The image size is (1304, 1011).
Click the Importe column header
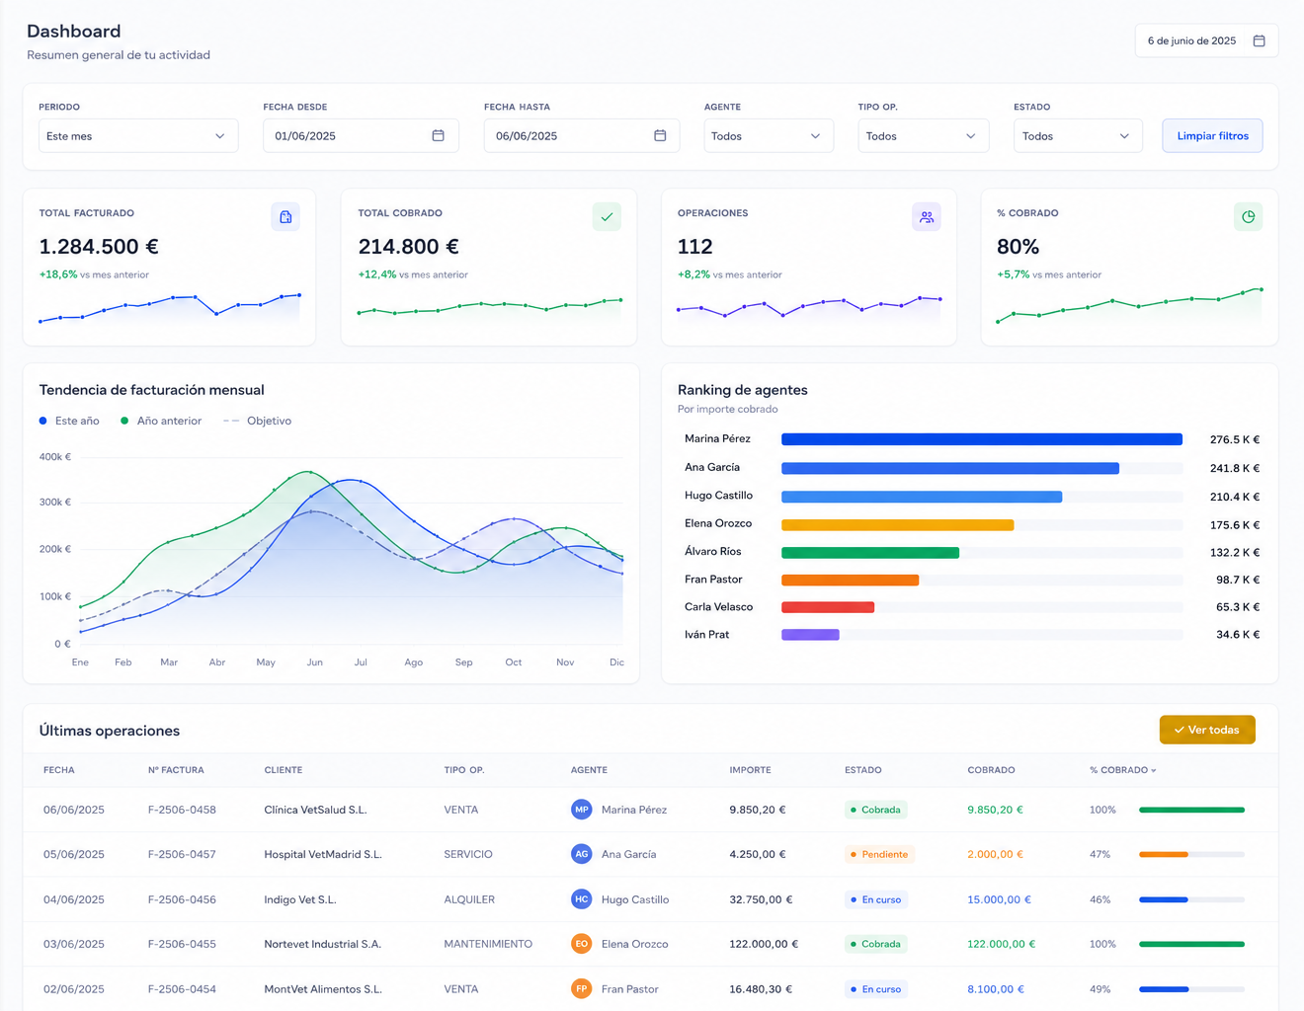coord(750,770)
